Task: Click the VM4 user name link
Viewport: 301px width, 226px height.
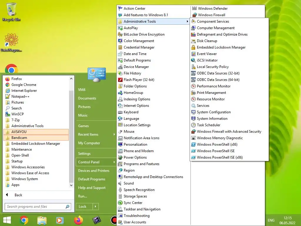Action: click(82, 89)
